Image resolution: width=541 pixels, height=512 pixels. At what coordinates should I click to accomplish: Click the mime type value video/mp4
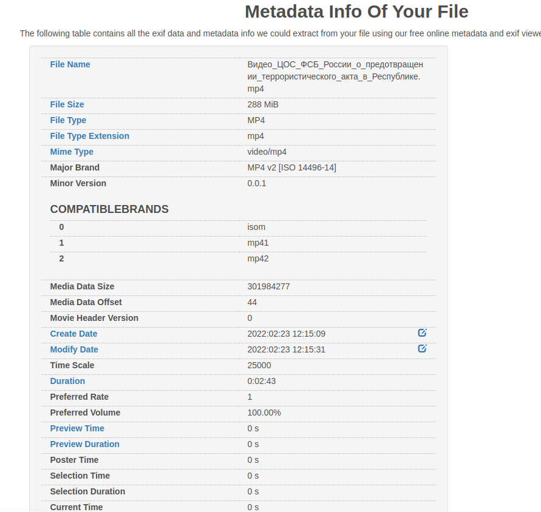267,152
